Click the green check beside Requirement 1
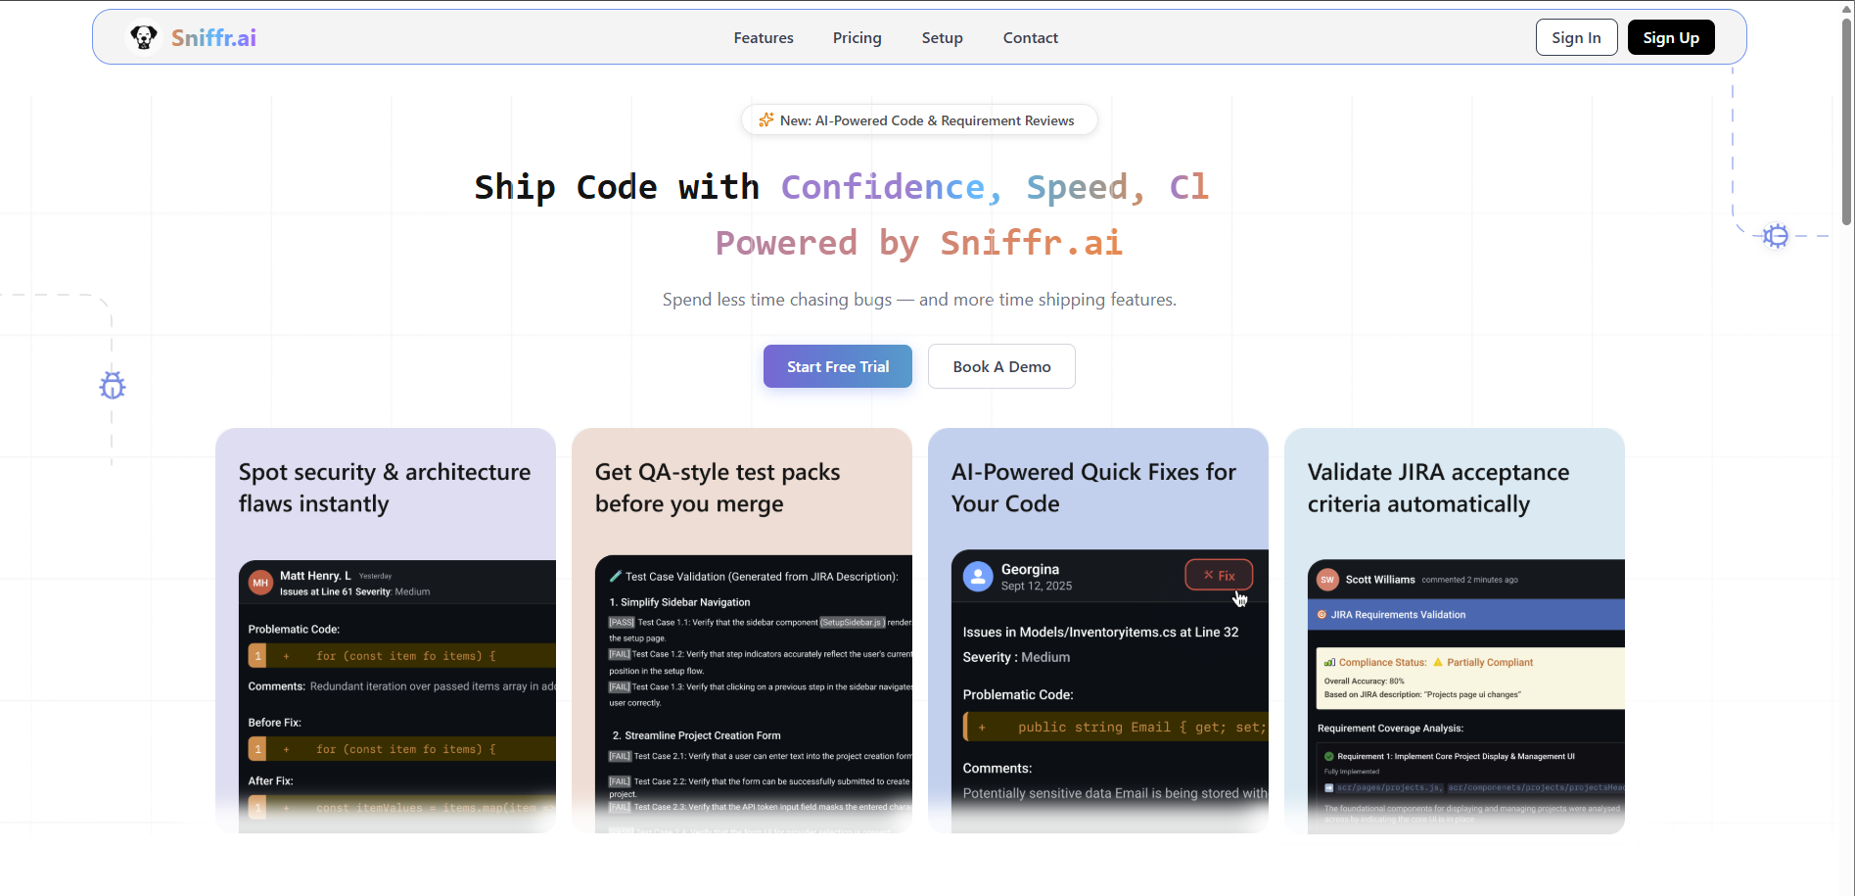Viewport: 1855px width, 896px height. point(1329,756)
